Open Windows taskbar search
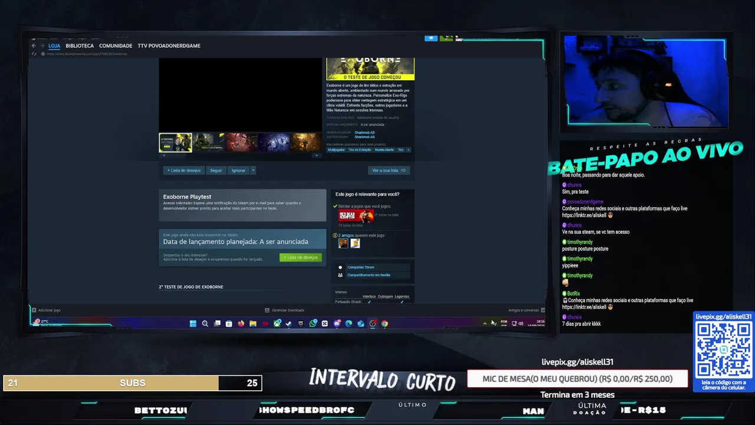The height and width of the screenshot is (425, 755). [x=205, y=323]
